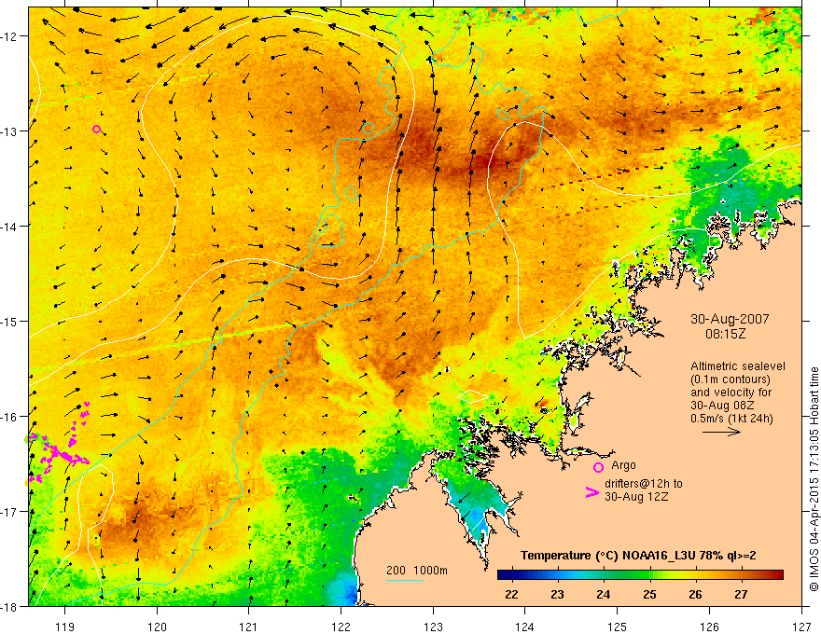Click the color bar label 26
Screen dimensions: 821x634
pyautogui.click(x=695, y=594)
